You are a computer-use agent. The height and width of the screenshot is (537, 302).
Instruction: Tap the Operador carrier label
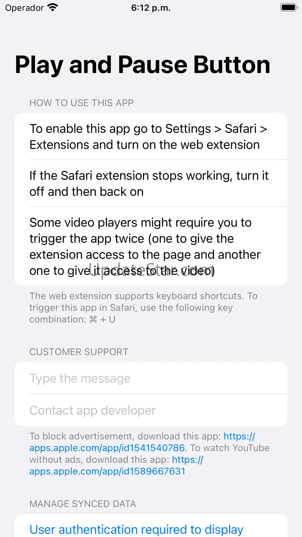click(x=24, y=8)
